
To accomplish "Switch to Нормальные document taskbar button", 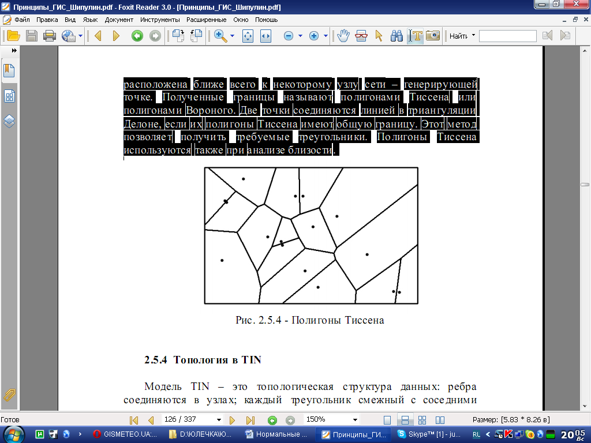I will (x=278, y=434).
